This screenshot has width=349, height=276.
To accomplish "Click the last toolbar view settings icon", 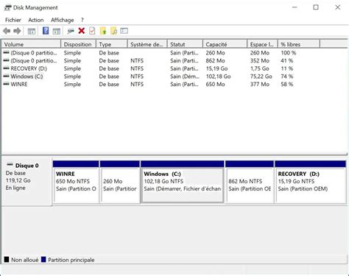I will pyautogui.click(x=124, y=31).
